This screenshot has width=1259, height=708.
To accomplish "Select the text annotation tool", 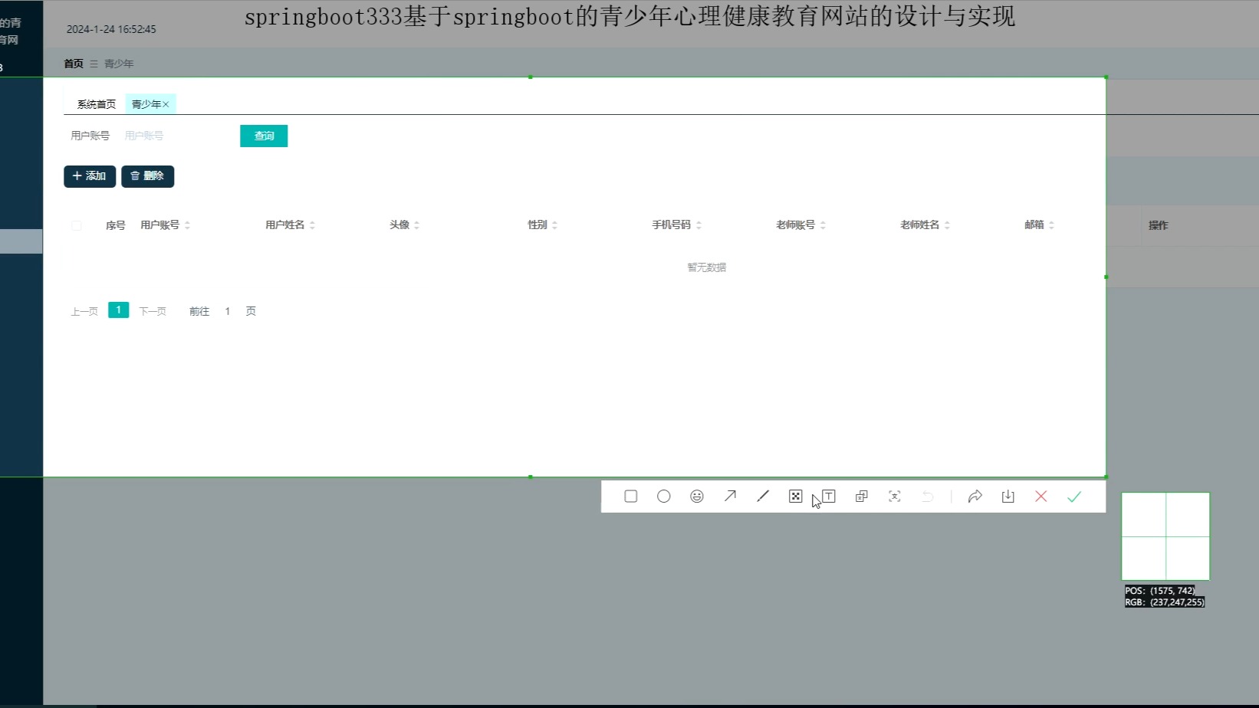I will pos(829,497).
